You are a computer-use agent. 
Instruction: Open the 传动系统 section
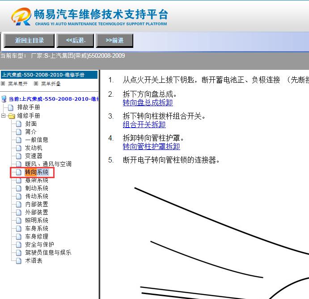click(37, 196)
